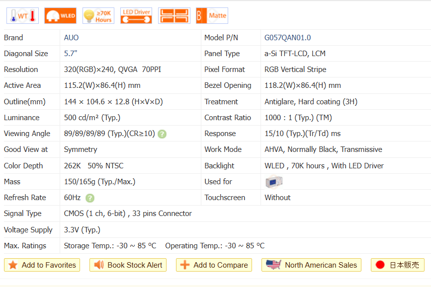Open North American Sales
The height and width of the screenshot is (287, 431).
[311, 265]
